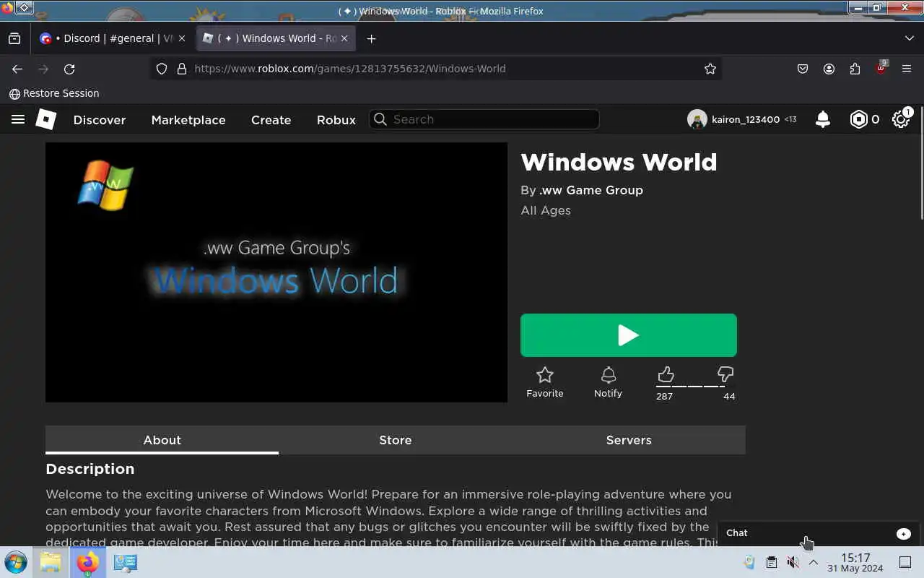Switch to the Discord #general tab
Screen dimensions: 924x578
click(x=114, y=38)
